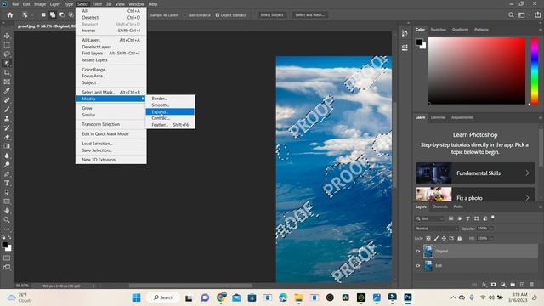
Task: Click the Home icon in options bar
Action: pos(10,15)
